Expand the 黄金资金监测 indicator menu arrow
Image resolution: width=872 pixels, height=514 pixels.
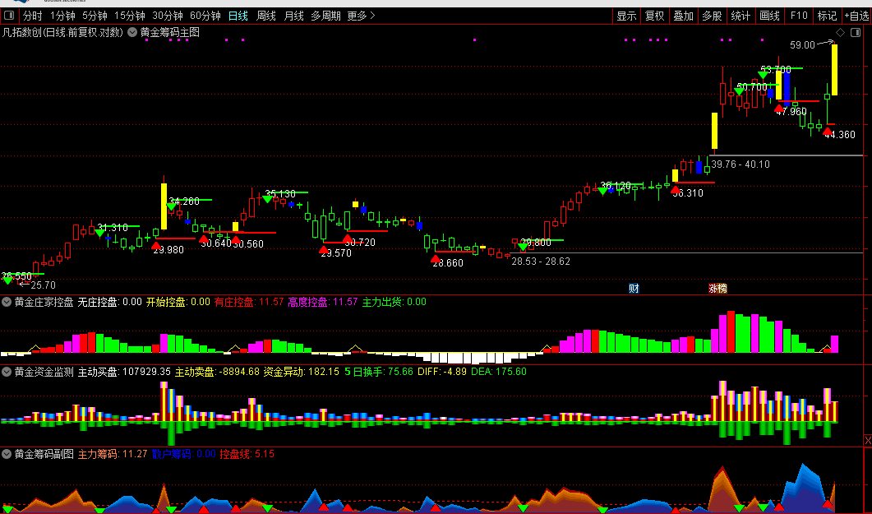[7, 372]
